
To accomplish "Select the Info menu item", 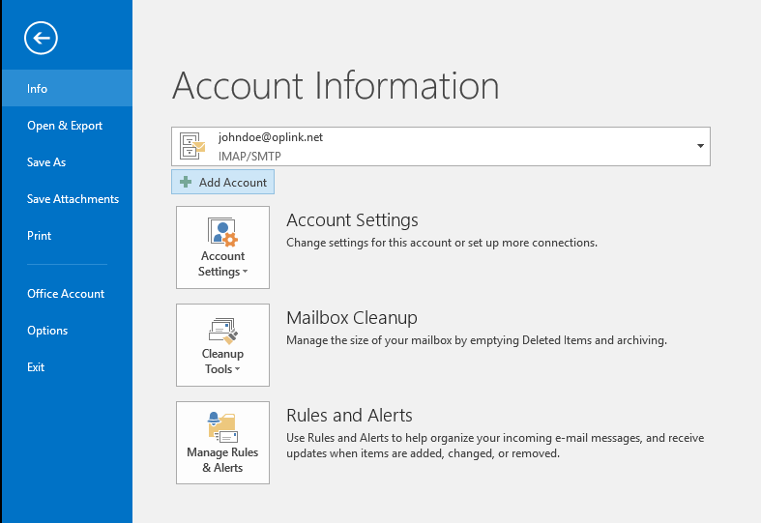I will point(67,88).
